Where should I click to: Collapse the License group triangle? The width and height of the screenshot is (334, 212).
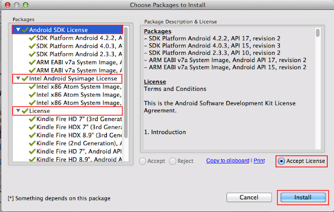[18, 111]
